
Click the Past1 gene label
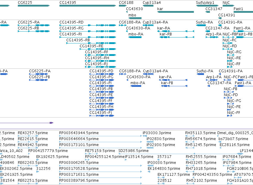(238, 9)
